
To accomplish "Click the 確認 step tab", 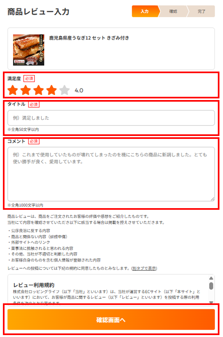I will [x=173, y=11].
